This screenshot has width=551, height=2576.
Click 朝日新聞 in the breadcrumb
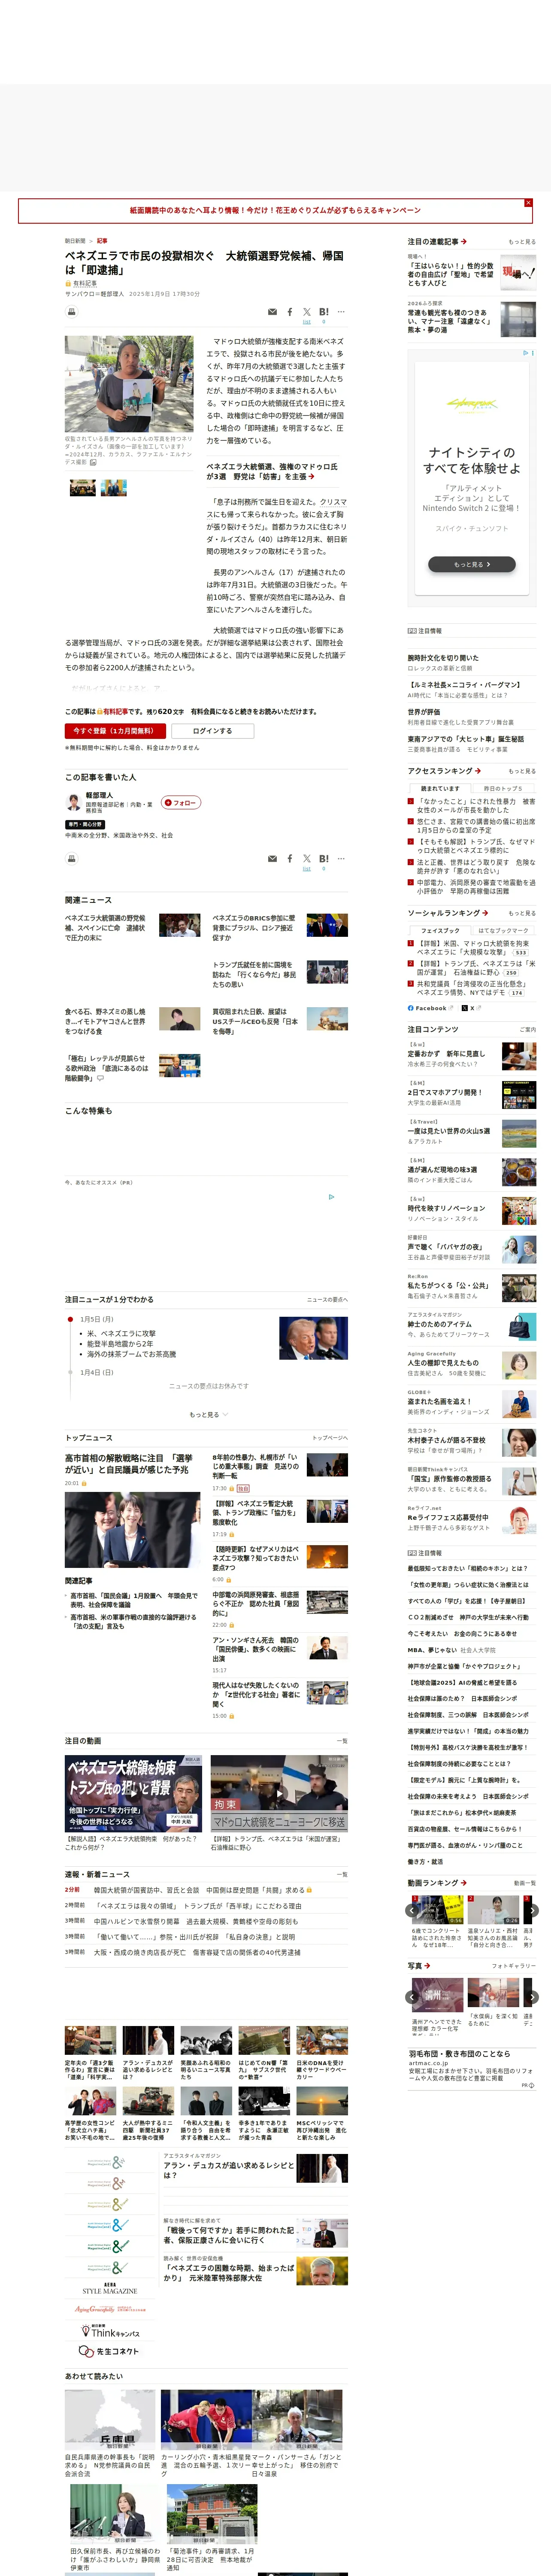[x=75, y=241]
